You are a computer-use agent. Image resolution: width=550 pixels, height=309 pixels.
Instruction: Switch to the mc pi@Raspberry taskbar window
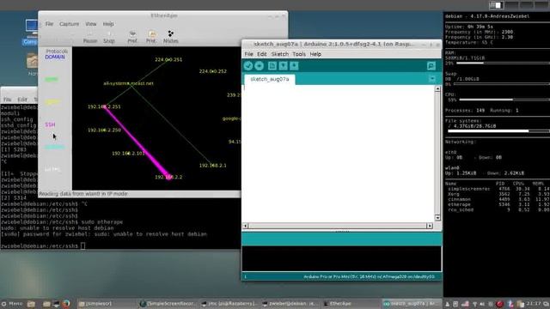pos(229,304)
